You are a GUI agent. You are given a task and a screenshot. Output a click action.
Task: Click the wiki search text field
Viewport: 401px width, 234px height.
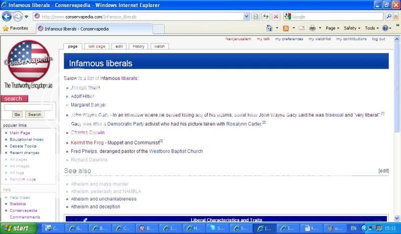click(x=28, y=107)
